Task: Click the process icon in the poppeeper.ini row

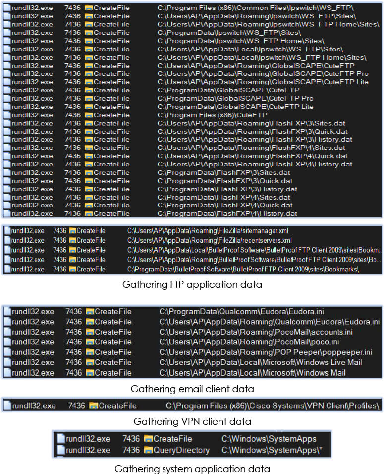Action: 7,352
